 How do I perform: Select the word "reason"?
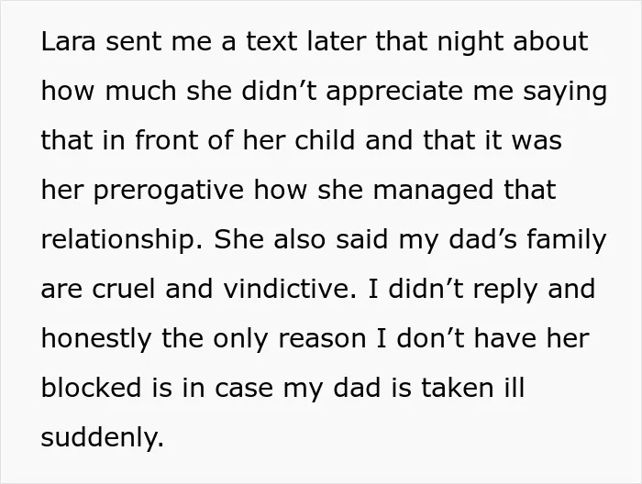tap(322, 340)
